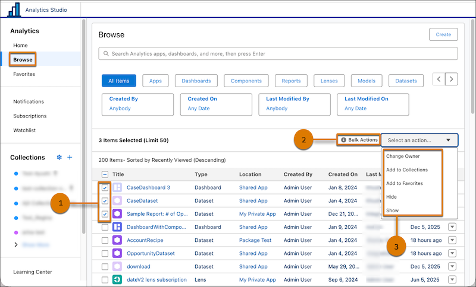Click the Sample Report dataset icon

[117, 214]
